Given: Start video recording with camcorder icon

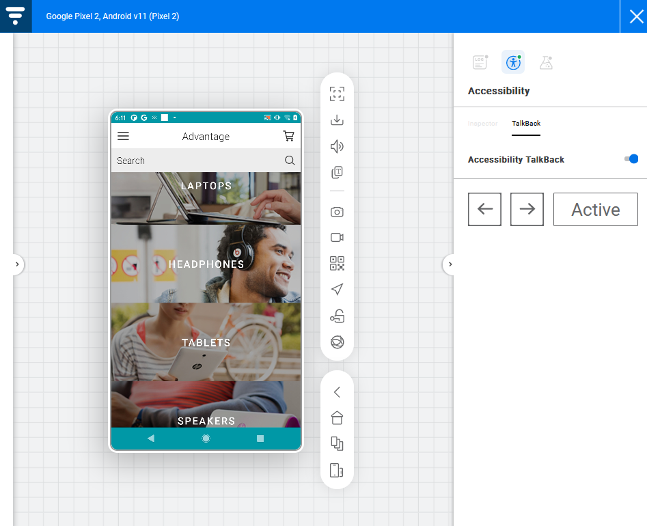Looking at the screenshot, I should point(337,238).
